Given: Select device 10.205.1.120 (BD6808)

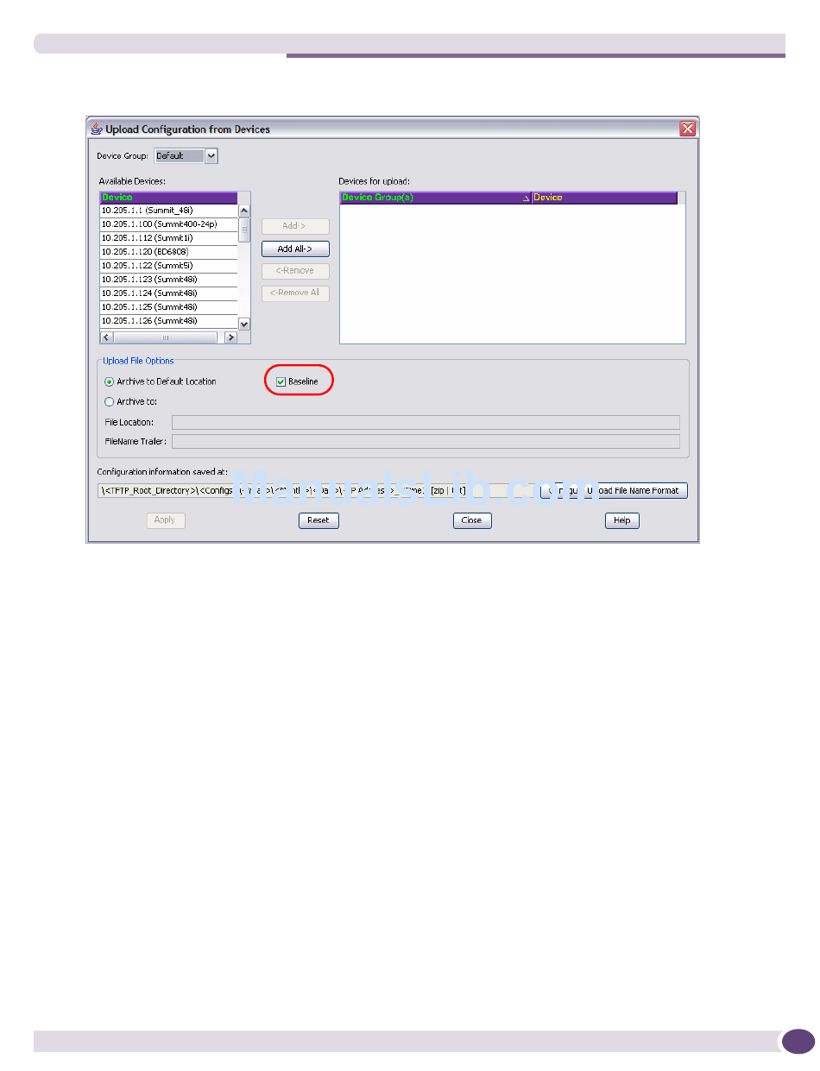Looking at the screenshot, I should tap(168, 252).
